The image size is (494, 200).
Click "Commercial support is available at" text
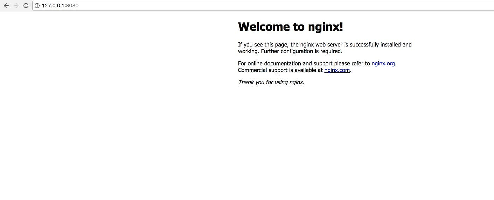pos(280,70)
